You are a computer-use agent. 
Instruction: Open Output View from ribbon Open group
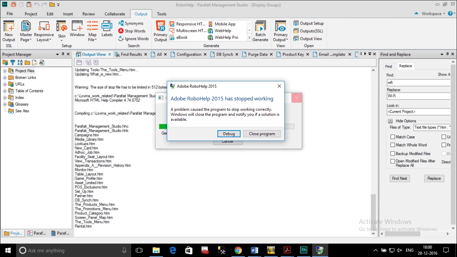click(308, 39)
